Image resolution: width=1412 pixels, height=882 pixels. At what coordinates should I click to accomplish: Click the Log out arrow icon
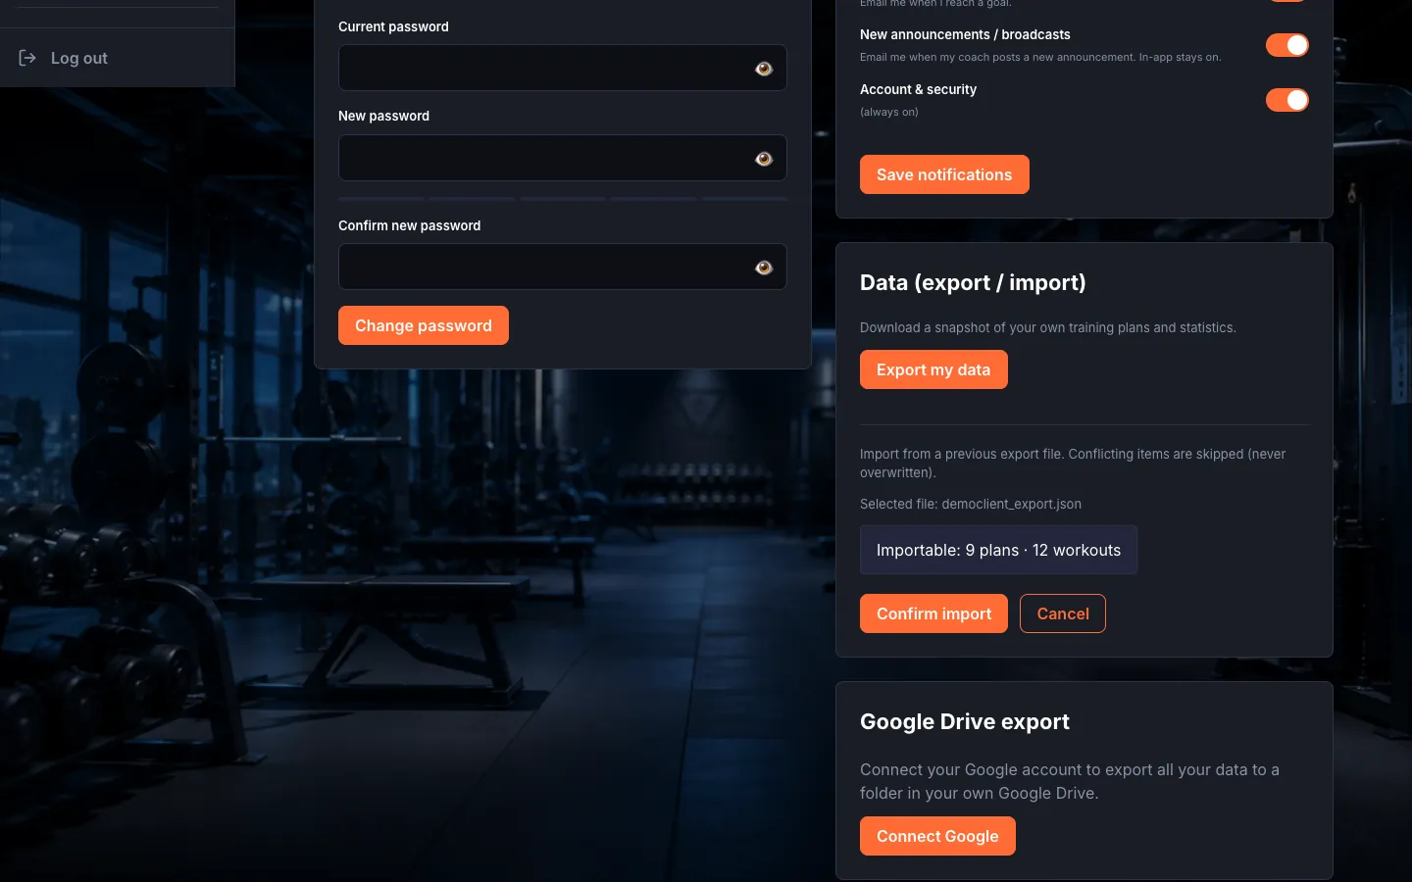click(27, 58)
